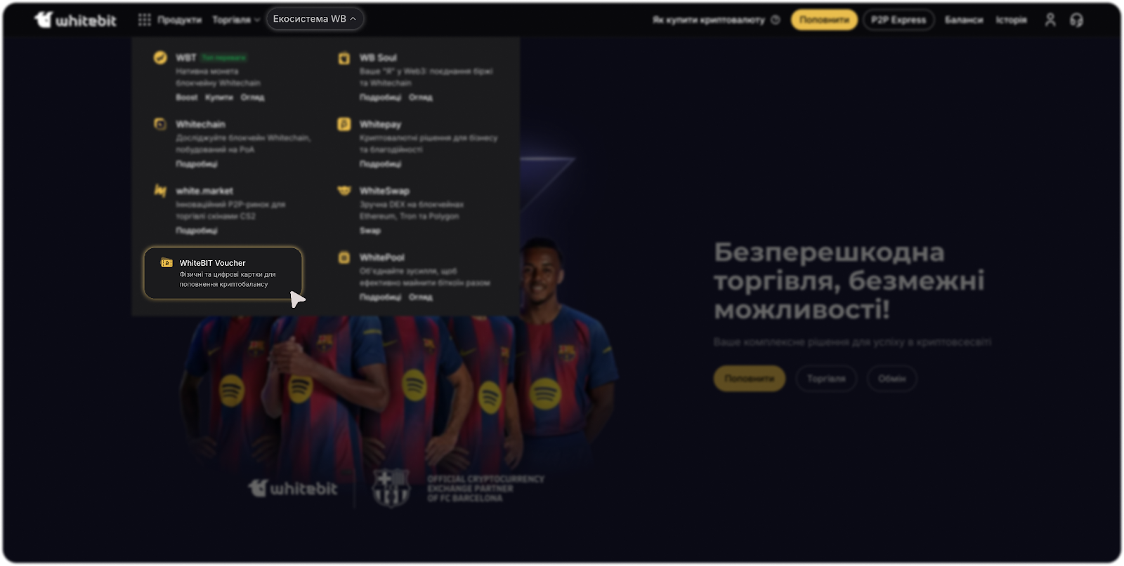Click the white.market icon
1124x566 pixels.
pos(160,190)
